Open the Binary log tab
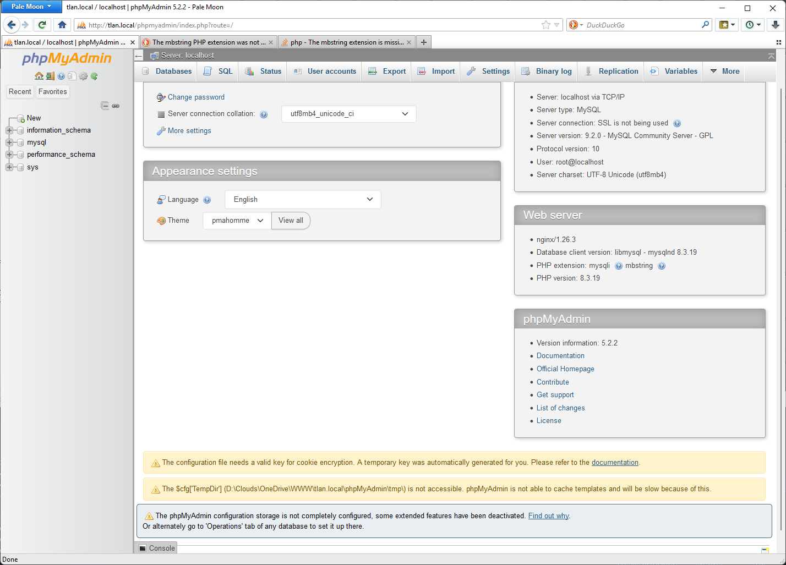 coord(547,72)
